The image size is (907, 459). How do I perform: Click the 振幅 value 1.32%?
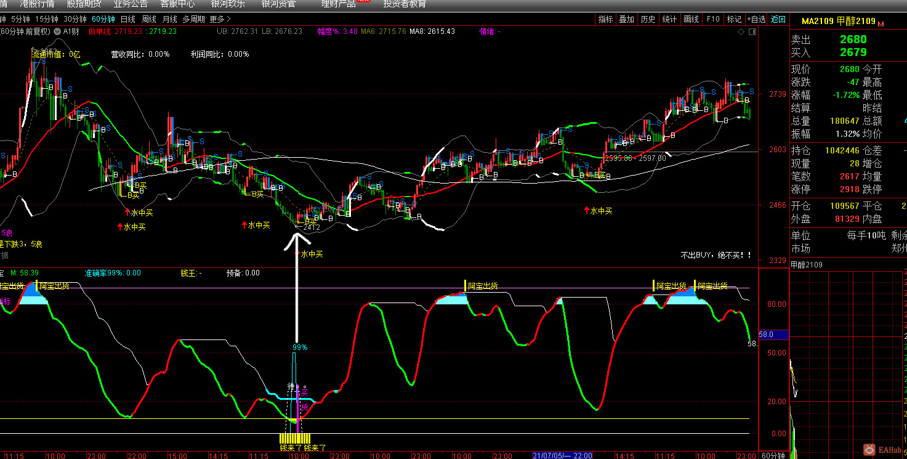pos(848,134)
